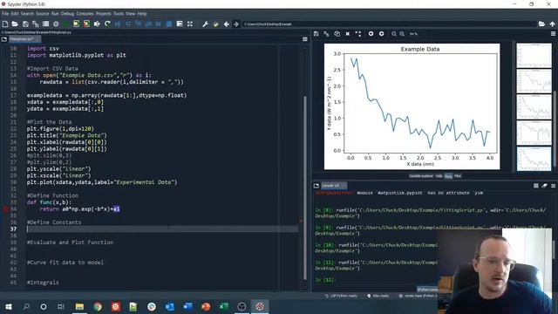Run cell and advance icon
This screenshot has width=558, height=314.
86,24
